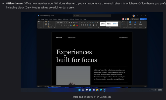Click the Clear Formatting icon
The height and width of the screenshot is (100, 166).
[x=77, y=22]
